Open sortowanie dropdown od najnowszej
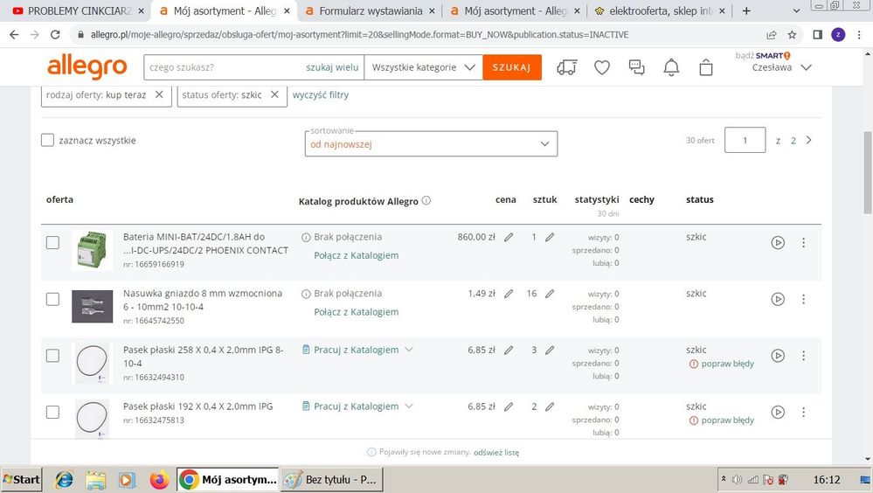873x493 pixels. (431, 143)
